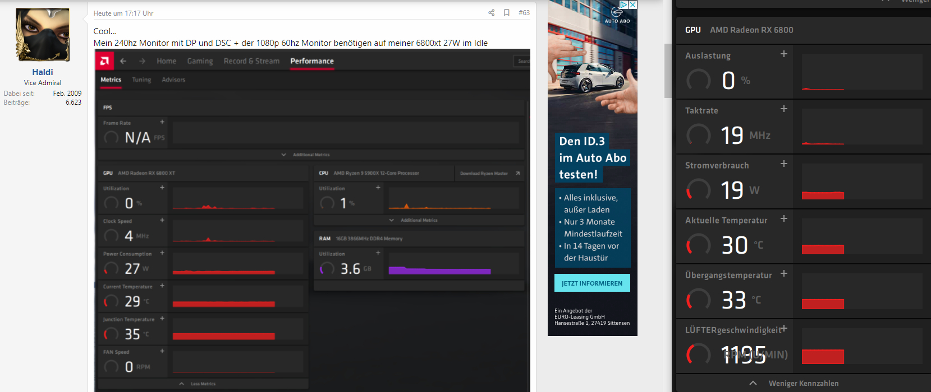The height and width of the screenshot is (392, 931).
Task: Click the Stromverbrauch history graph
Action: (862, 181)
